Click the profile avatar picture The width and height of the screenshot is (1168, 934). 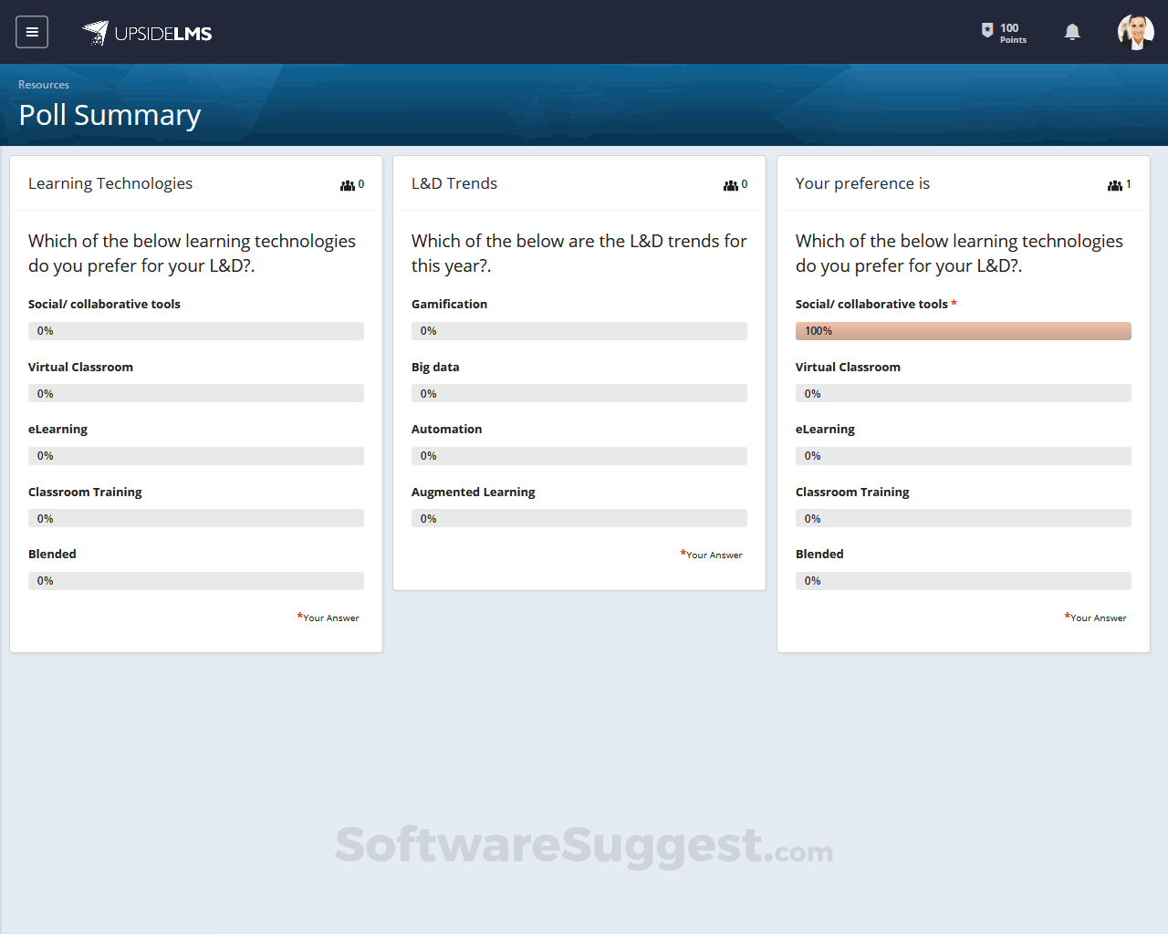1134,31
